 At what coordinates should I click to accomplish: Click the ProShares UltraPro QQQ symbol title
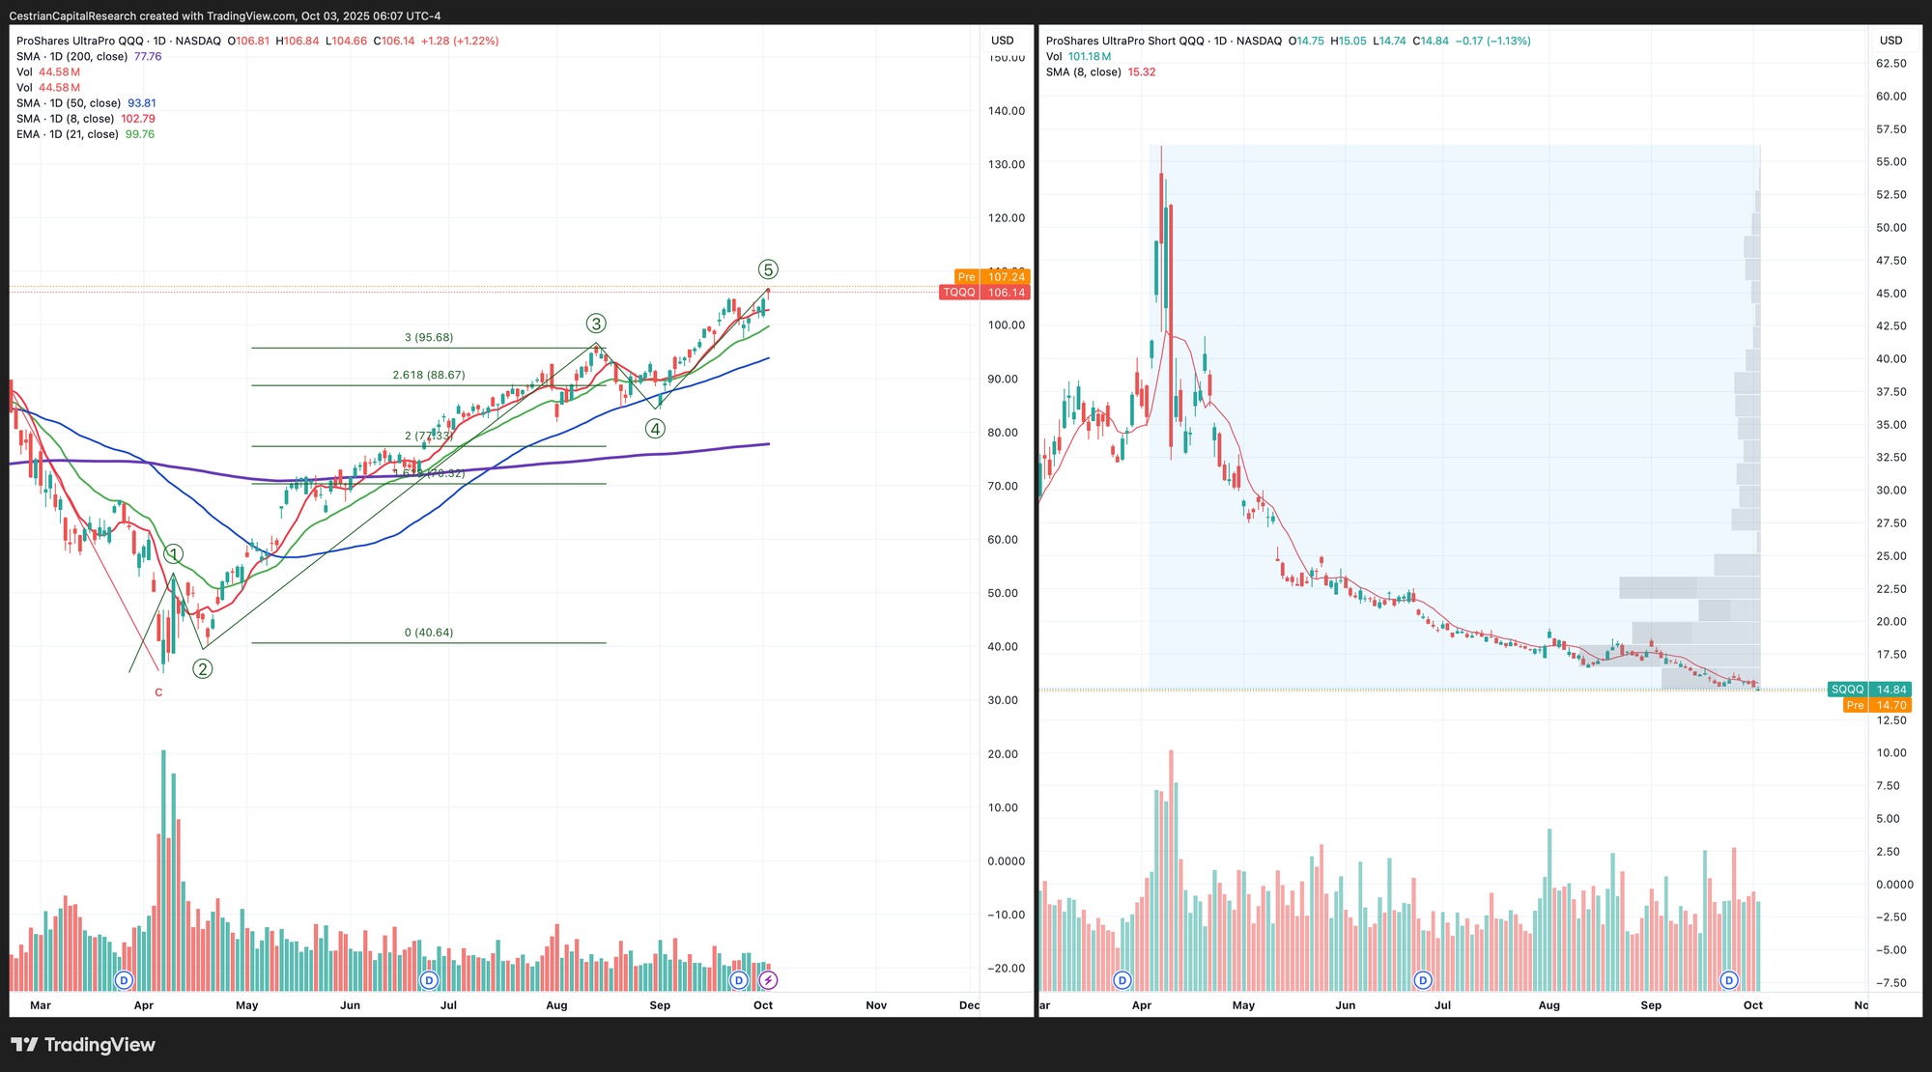79,41
